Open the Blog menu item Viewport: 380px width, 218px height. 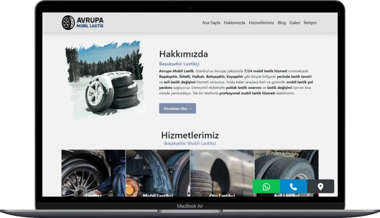pos(282,23)
